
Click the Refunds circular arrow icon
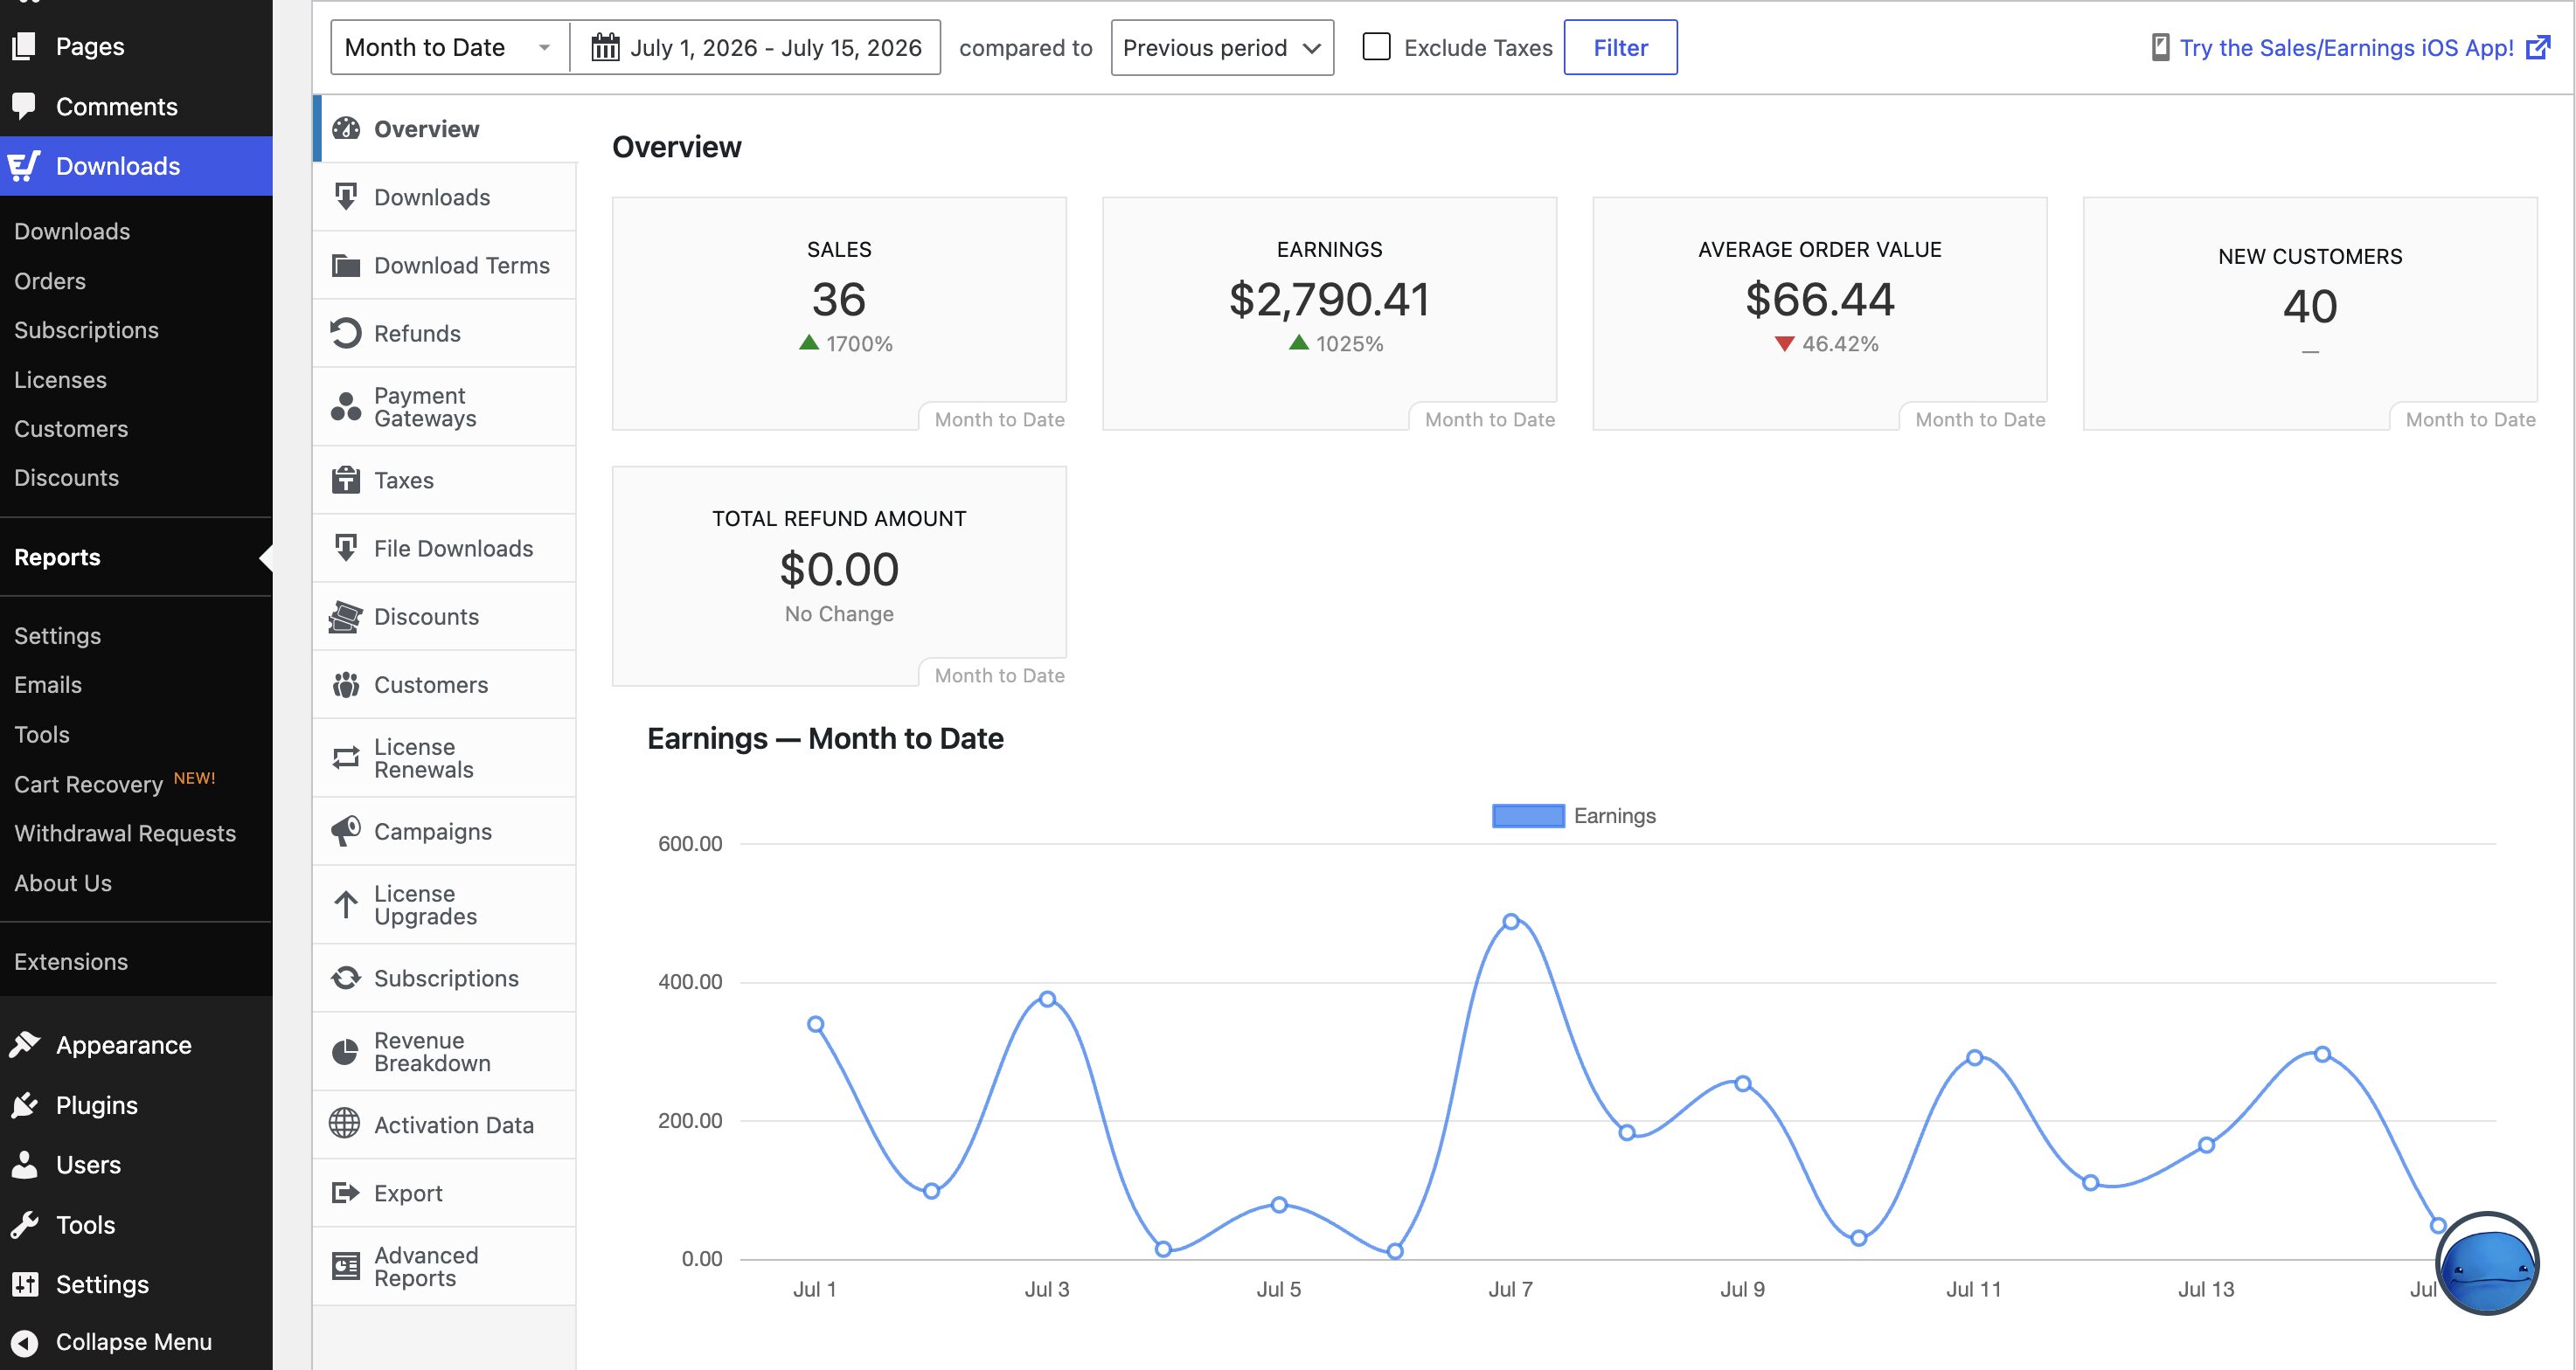[x=345, y=333]
